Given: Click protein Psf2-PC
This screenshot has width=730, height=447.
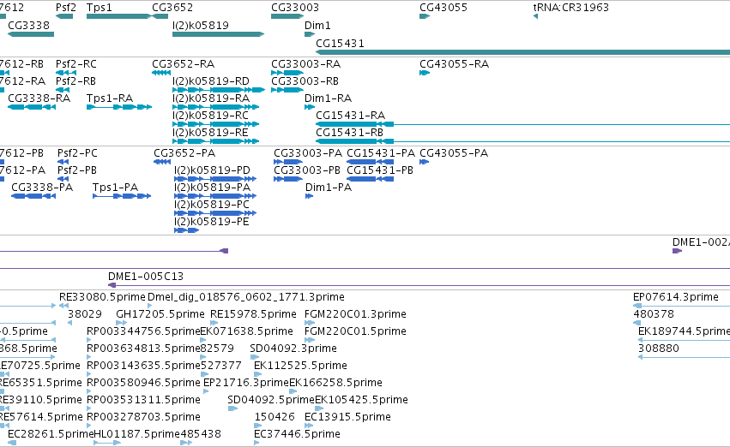Looking at the screenshot, I should click(x=77, y=153).
